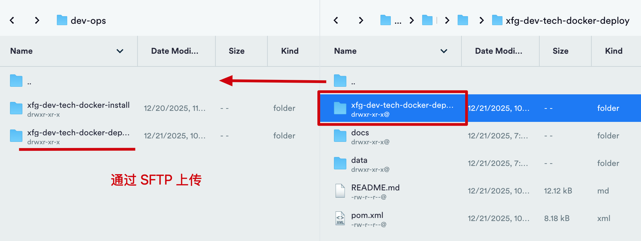Click the xfg-dev-tech-docker-deploy breadcrumb label
The image size is (641, 241).
(x=567, y=21)
